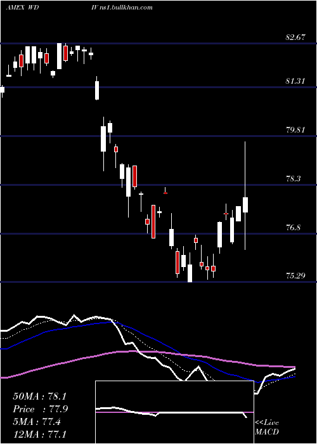The height and width of the screenshot is (444, 317).
Task: Click the Price : 77.9 readout
Action: pos(41,409)
